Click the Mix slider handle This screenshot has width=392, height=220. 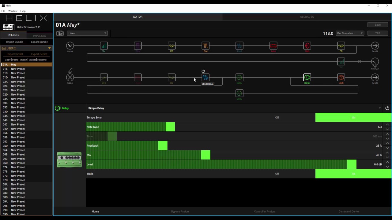(x=206, y=155)
